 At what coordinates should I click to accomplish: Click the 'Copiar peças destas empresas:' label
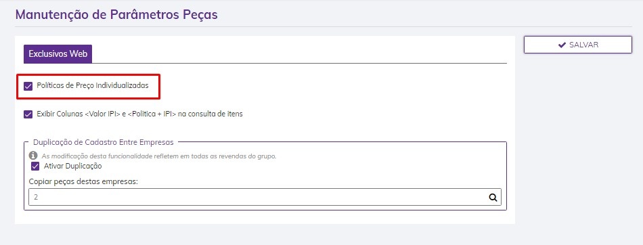pos(84,181)
